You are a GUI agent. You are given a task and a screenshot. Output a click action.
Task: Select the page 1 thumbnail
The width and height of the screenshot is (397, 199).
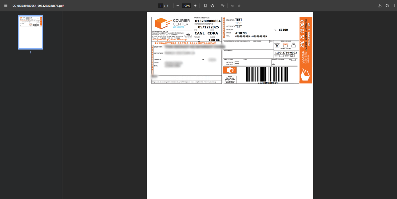[x=30, y=32]
